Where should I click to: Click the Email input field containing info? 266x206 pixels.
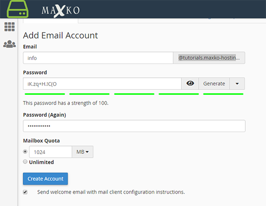tap(98, 58)
